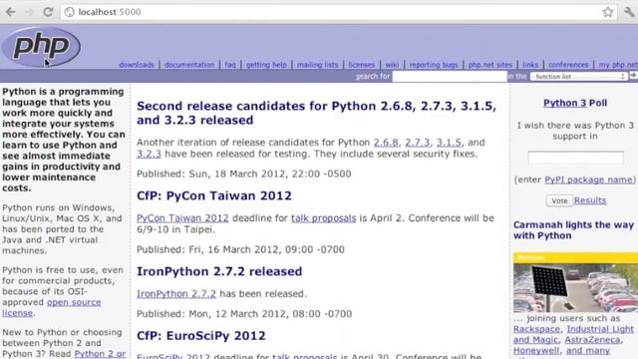Click the 'IronPython 2.7.2 released' heading
The width and height of the screenshot is (638, 359).
coord(219,271)
